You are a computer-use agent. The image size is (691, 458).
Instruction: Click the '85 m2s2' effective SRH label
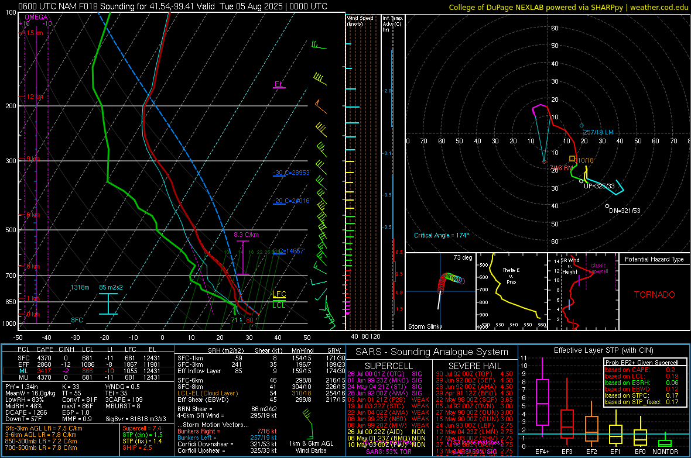click(111, 287)
